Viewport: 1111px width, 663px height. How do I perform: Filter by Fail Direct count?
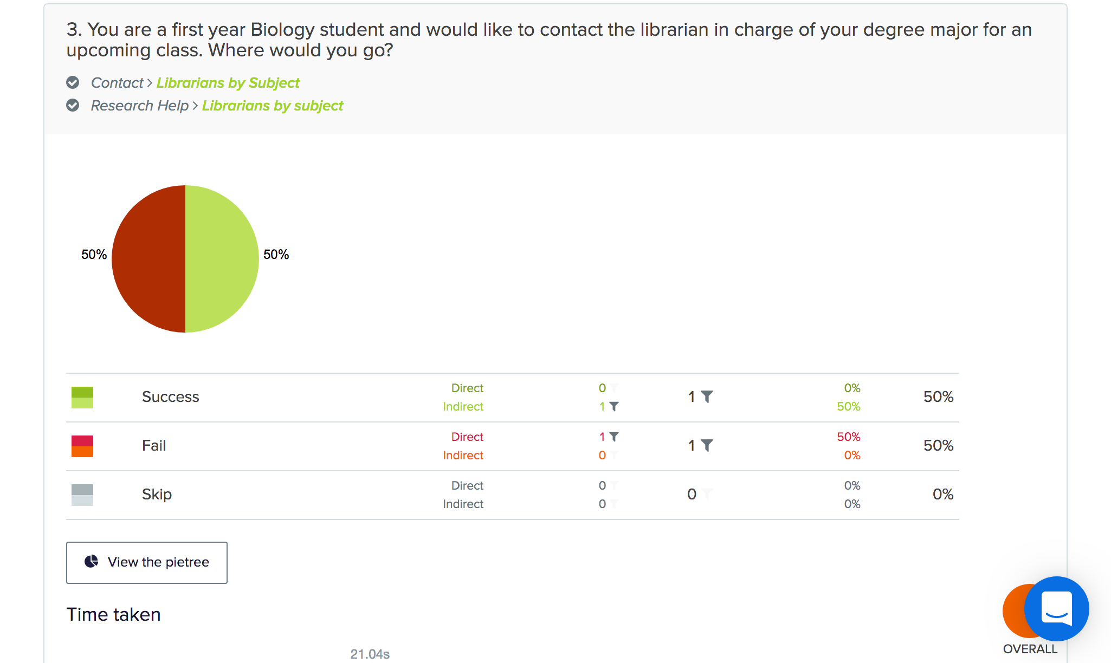(x=614, y=437)
